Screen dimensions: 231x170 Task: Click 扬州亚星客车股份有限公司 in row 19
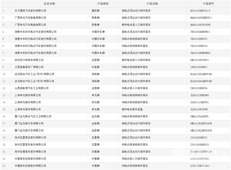pyautogui.click(x=30, y=137)
